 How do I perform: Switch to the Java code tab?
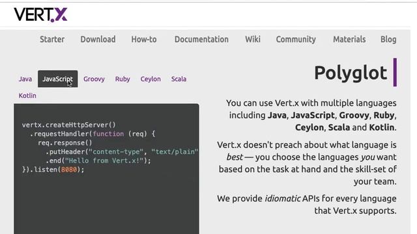pos(25,79)
